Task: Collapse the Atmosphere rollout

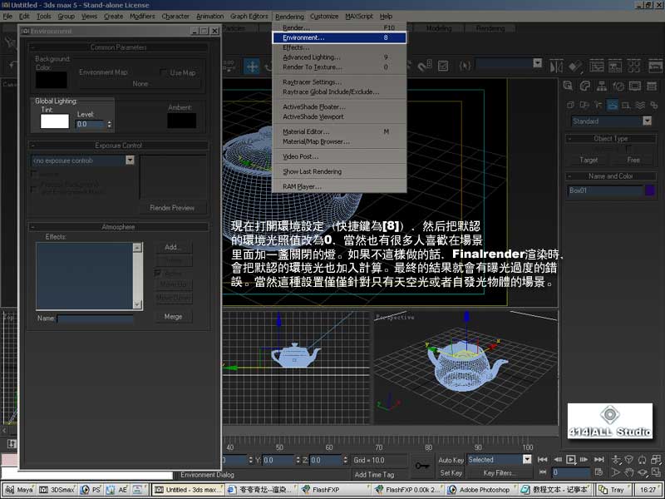Action: 118,227
